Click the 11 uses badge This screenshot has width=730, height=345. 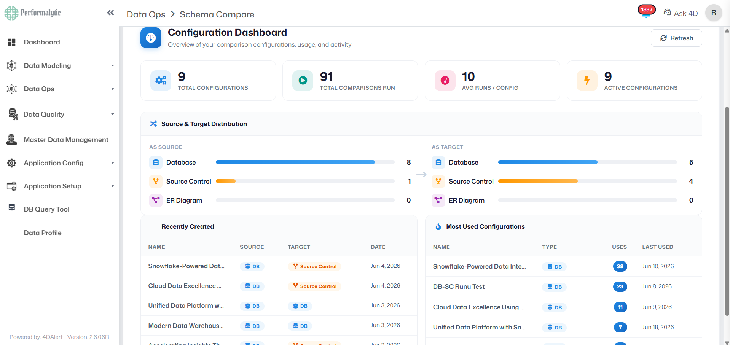tap(620, 307)
